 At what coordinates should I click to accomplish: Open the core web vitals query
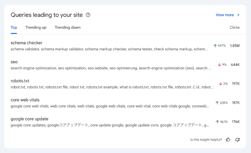pos(25,100)
